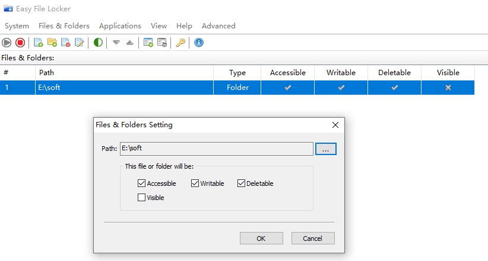The width and height of the screenshot is (488, 261).
Task: Open the Advanced menu
Action: 218,26
